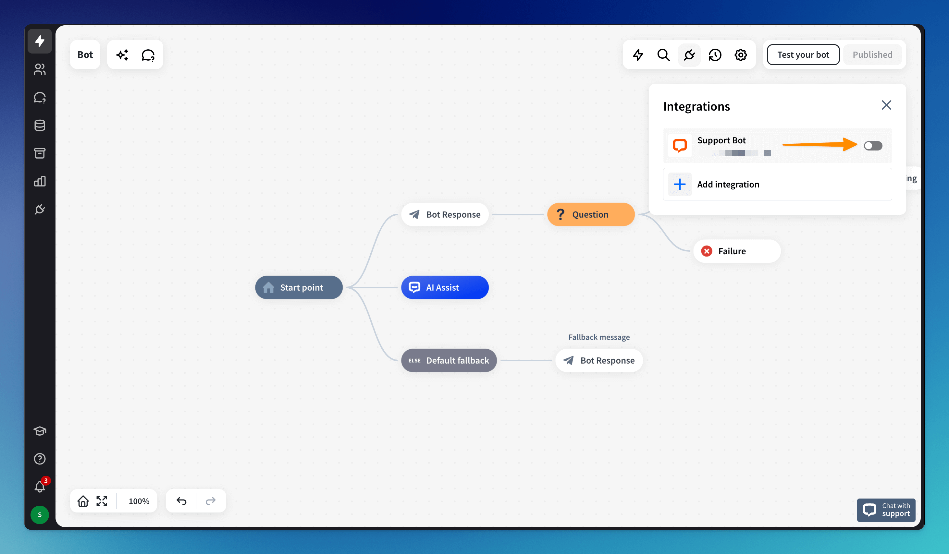This screenshot has width=949, height=554.
Task: Click fit-to-screen expand arrows icon
Action: tap(102, 501)
